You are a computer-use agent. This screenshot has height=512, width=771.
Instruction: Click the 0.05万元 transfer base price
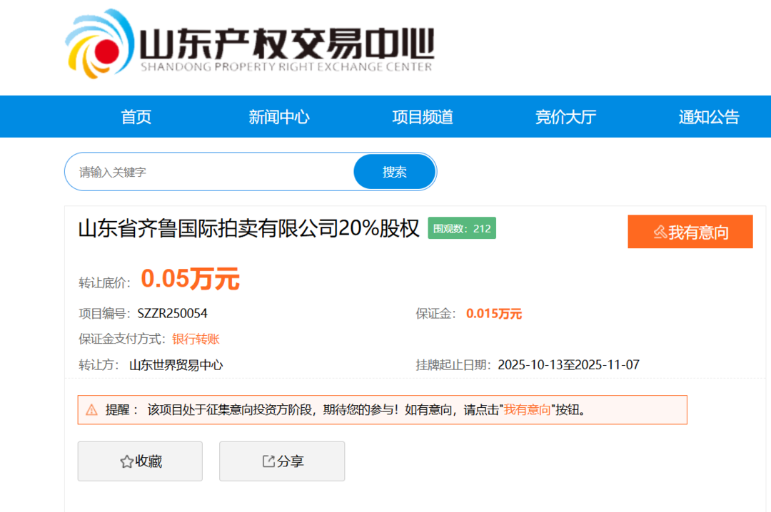click(x=190, y=279)
